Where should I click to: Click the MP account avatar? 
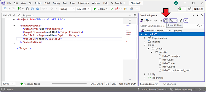pos(176,3)
